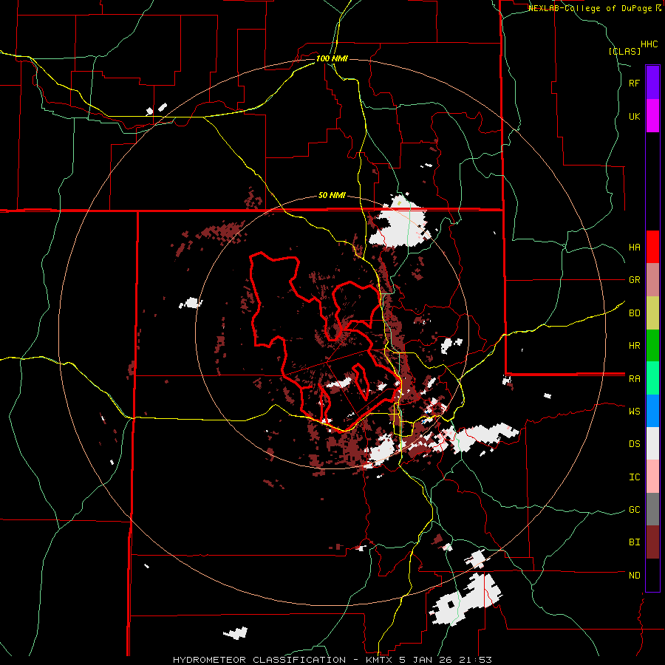The height and width of the screenshot is (665, 665).
Task: Click the 50 NMI range ring label
Action: (332, 196)
